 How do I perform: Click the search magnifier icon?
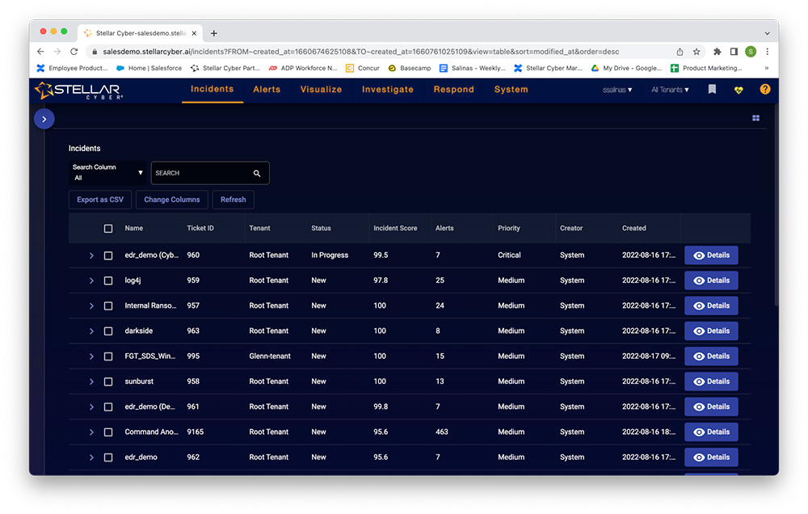pyautogui.click(x=257, y=173)
